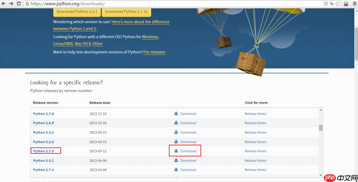Click the release list scrollbar thumb
The image size is (358, 182).
(320, 128)
